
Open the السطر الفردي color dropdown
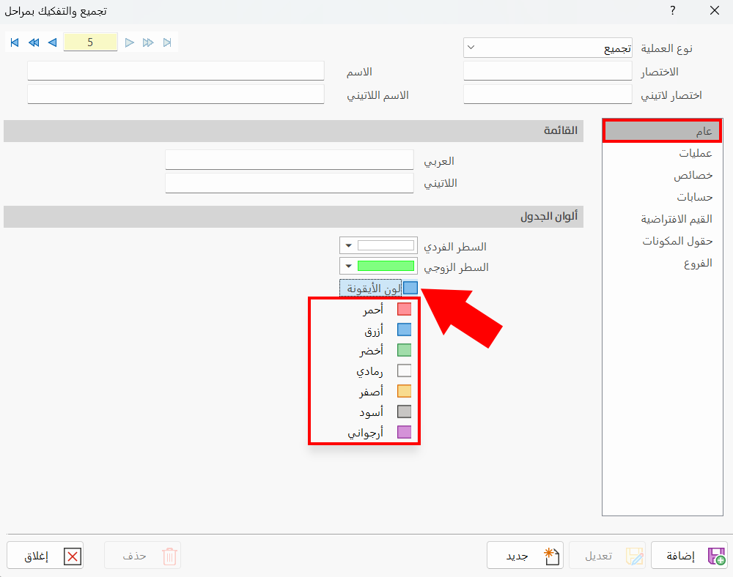click(x=349, y=245)
